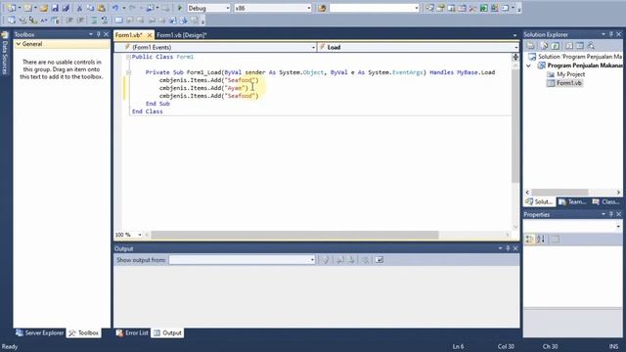Collapse the Public Class Form1 outline region
This screenshot has height=352, width=626.
[x=128, y=57]
